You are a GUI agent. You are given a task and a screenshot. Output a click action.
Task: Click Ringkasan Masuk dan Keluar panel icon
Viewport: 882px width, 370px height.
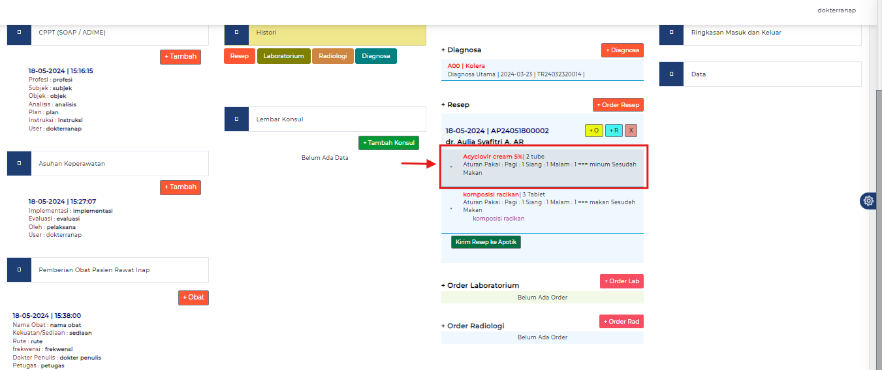click(671, 32)
